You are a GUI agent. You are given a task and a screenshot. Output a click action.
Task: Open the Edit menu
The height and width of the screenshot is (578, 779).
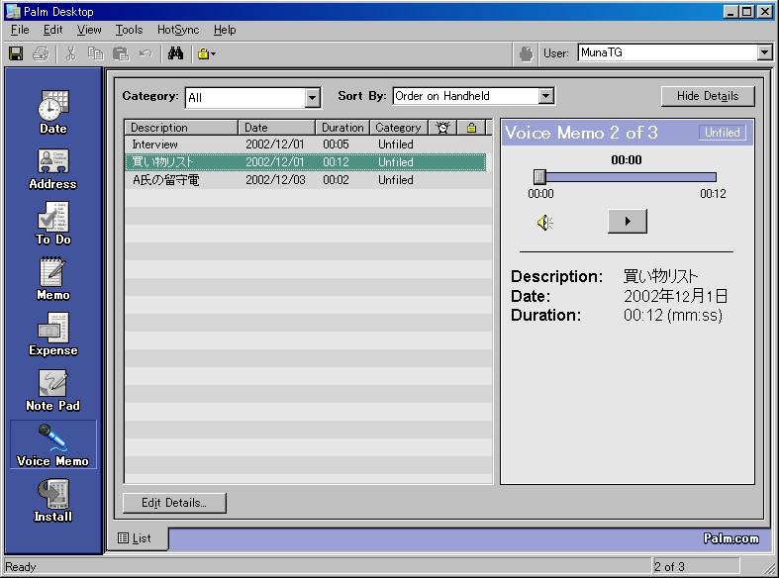52,30
